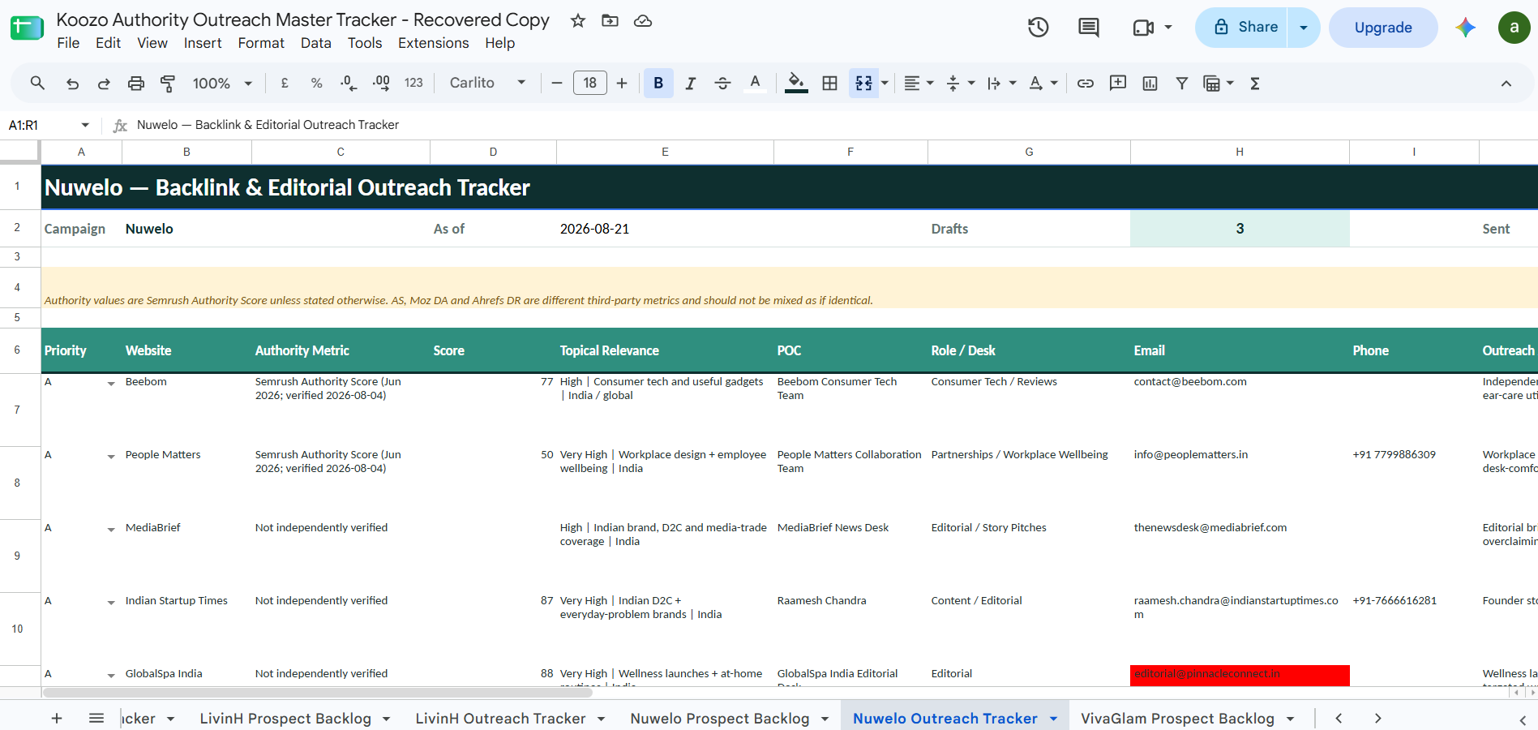Open the Insert menu
The image size is (1538, 730).
click(203, 43)
